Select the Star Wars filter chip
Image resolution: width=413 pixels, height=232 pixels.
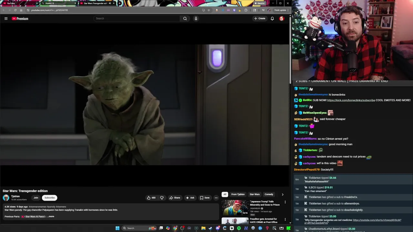pos(255,194)
